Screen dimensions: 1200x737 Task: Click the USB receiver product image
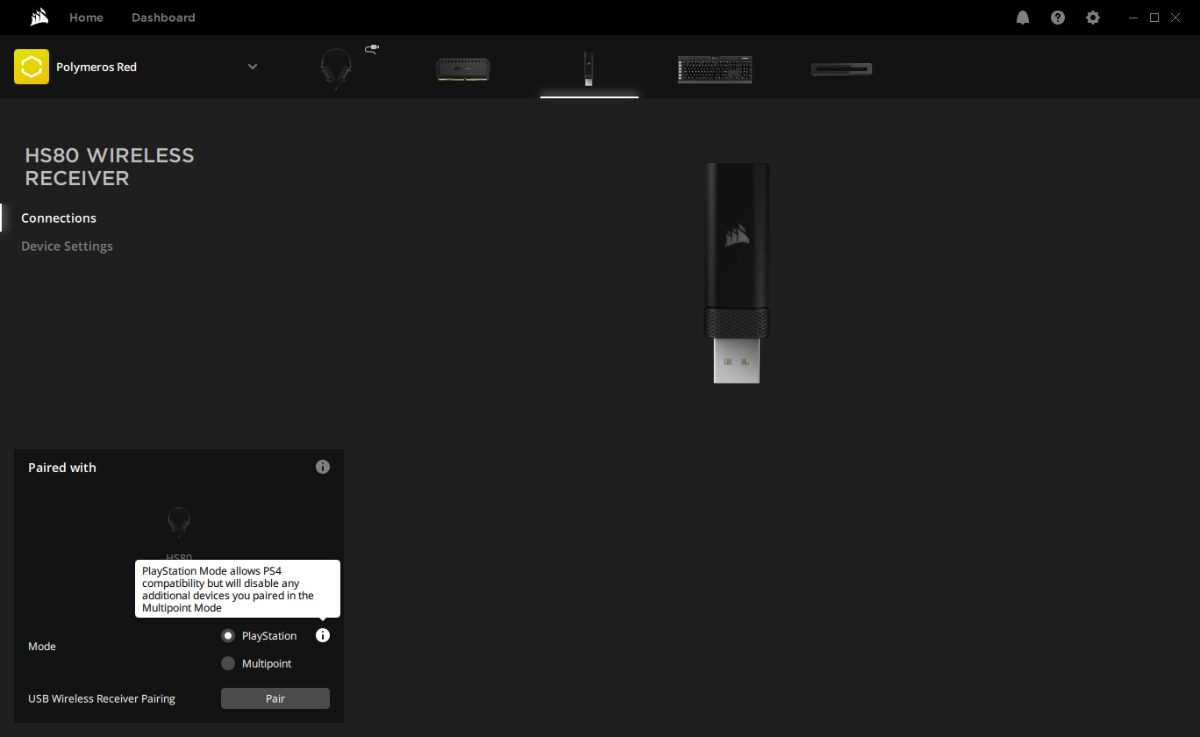pos(737,273)
